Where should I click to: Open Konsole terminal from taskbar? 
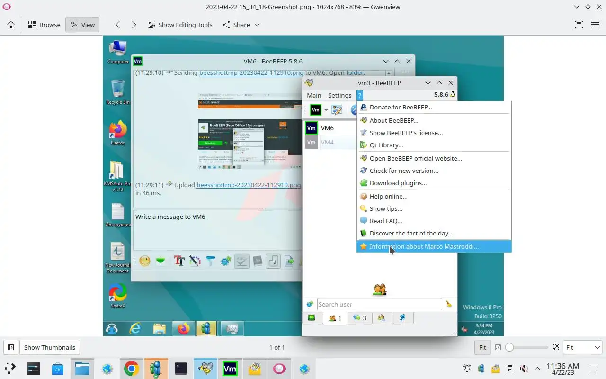[x=180, y=368]
